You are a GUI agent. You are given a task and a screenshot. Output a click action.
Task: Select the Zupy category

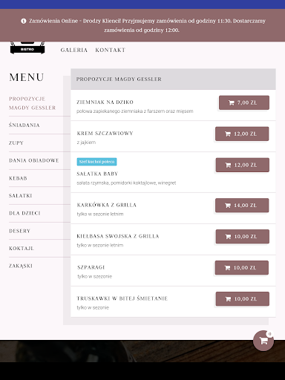(x=16, y=143)
